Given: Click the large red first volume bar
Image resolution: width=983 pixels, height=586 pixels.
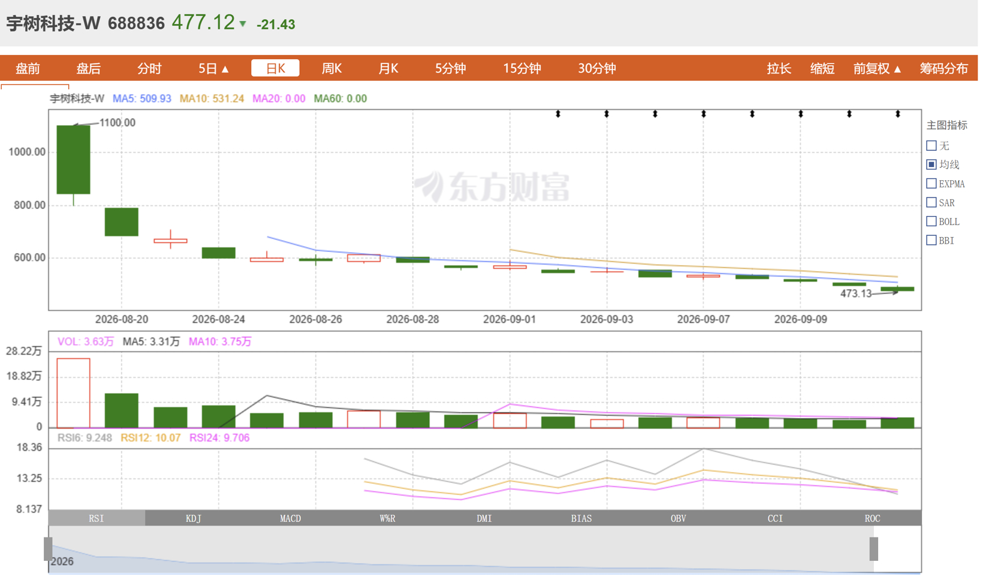Looking at the screenshot, I should pos(73,393).
